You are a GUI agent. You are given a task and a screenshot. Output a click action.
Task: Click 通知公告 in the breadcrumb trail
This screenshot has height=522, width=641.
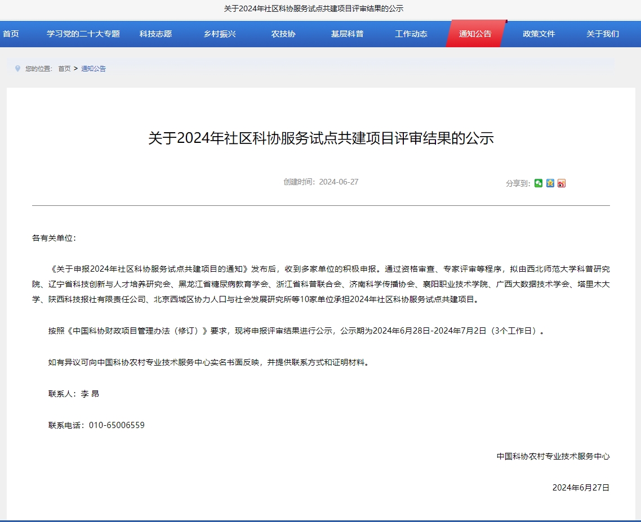pyautogui.click(x=93, y=68)
